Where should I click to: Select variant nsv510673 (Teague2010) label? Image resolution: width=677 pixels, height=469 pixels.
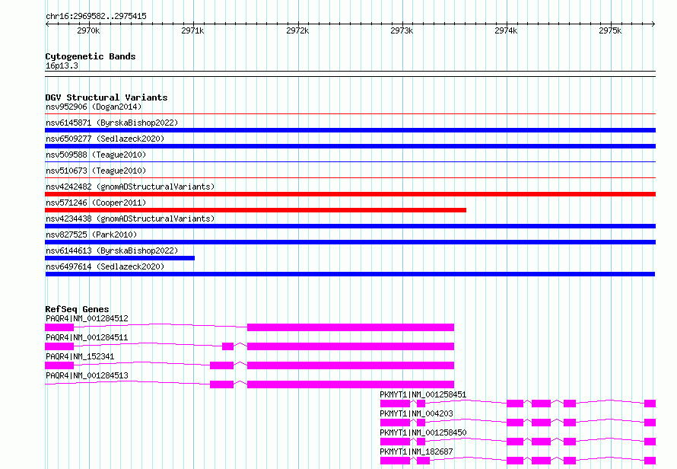pos(96,171)
